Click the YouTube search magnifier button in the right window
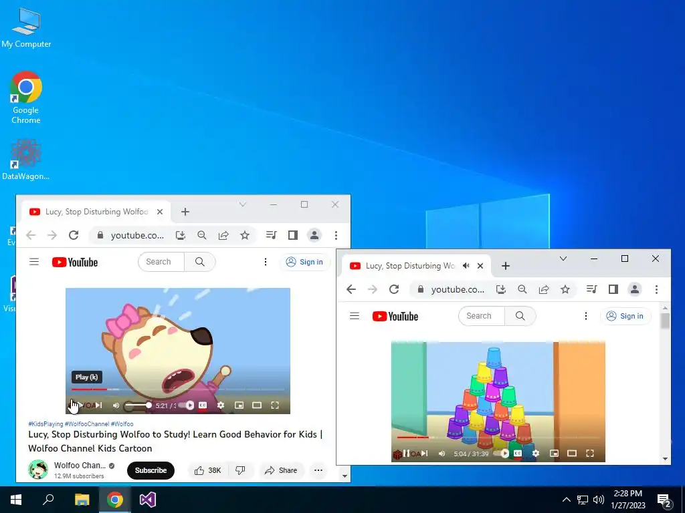Viewport: 685px width, 513px height. pyautogui.click(x=520, y=316)
